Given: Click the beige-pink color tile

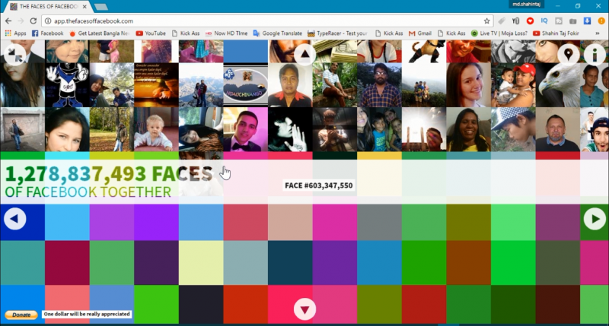Looking at the screenshot, I should tap(290, 222).
